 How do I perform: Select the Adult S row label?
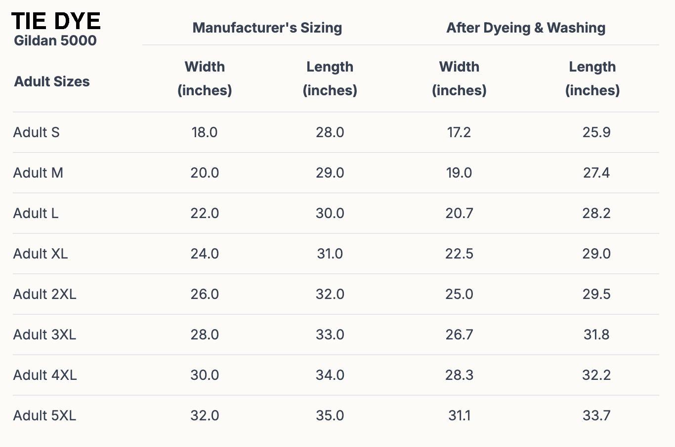tap(36, 132)
